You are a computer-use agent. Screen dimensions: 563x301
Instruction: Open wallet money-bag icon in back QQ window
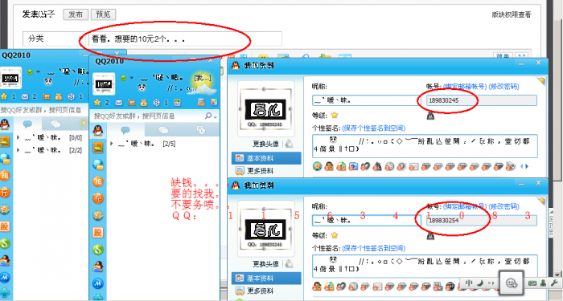[59, 96]
